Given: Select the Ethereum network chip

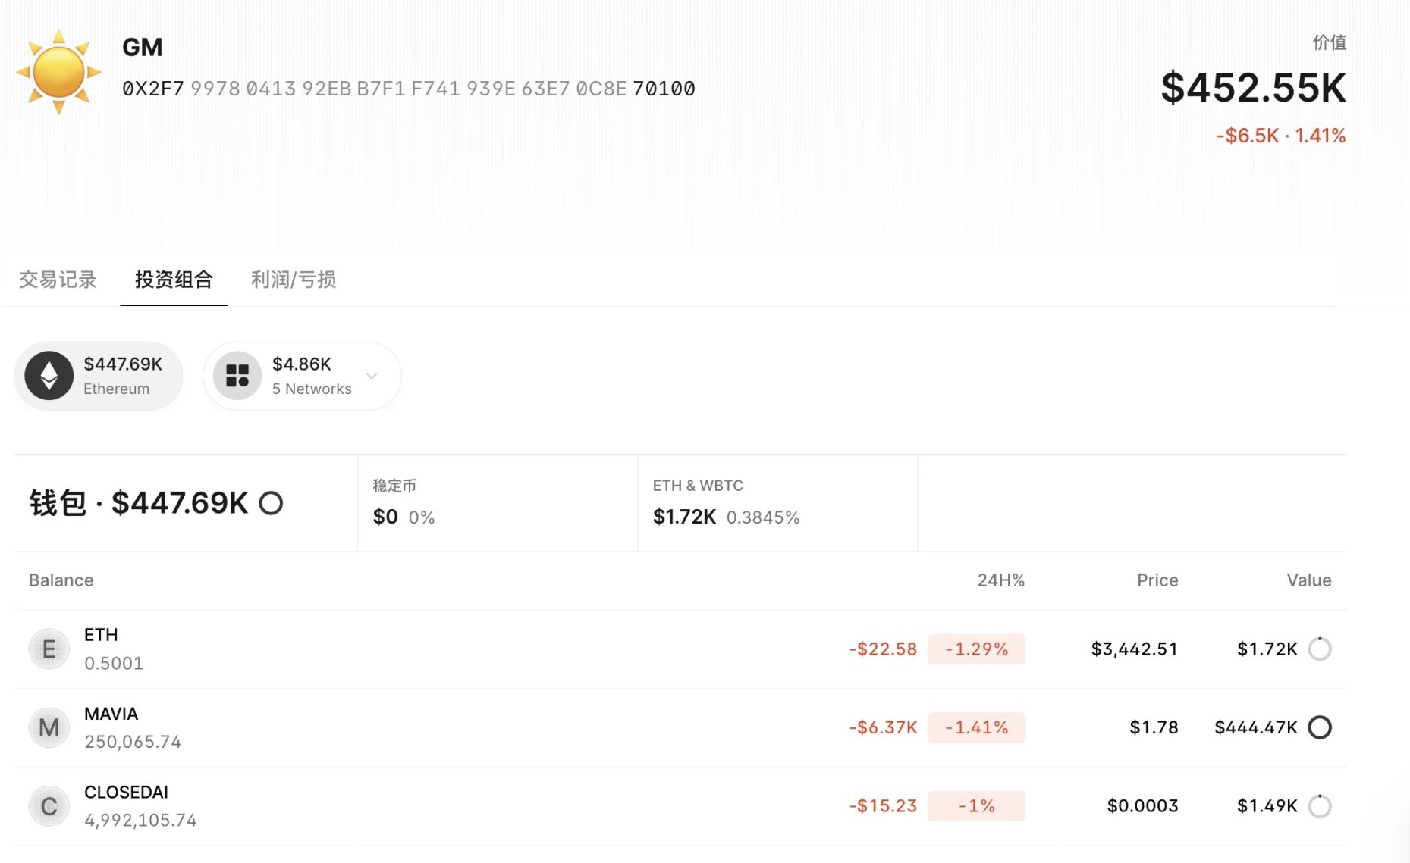Looking at the screenshot, I should (x=99, y=376).
